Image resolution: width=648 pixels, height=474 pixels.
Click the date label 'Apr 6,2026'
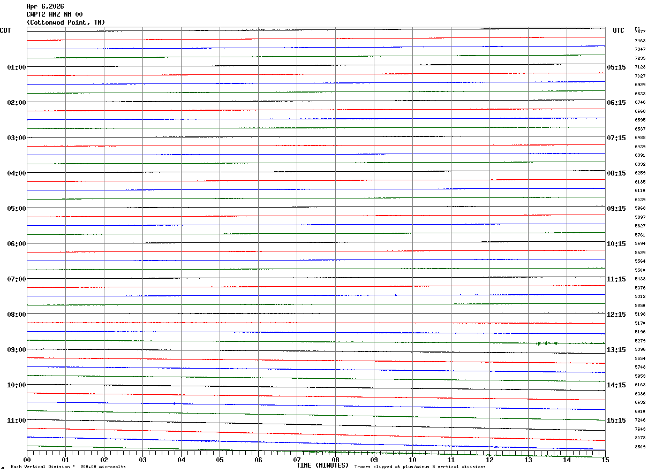pos(45,6)
